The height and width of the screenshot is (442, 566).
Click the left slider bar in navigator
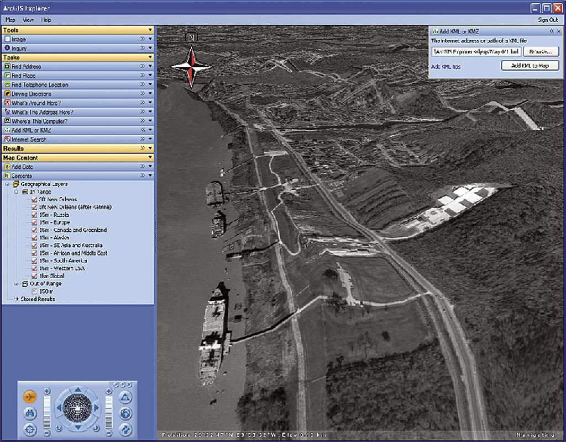47,412
